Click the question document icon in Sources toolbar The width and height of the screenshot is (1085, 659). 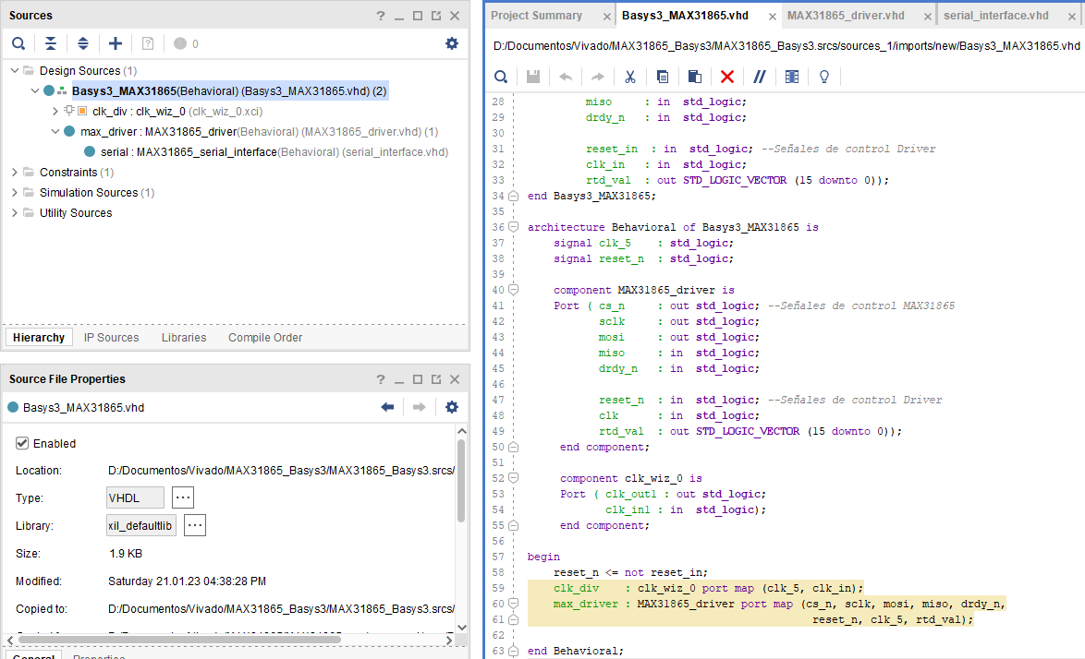[147, 43]
